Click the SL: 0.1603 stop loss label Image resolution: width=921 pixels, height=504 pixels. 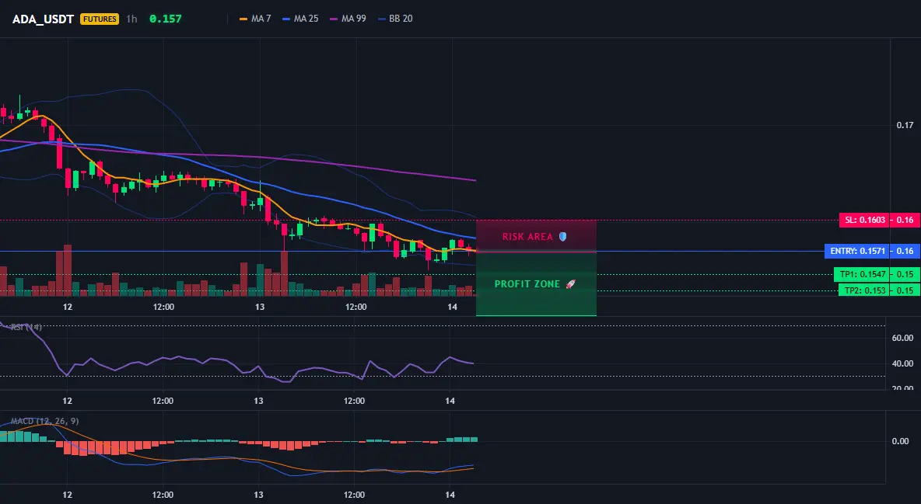click(864, 220)
